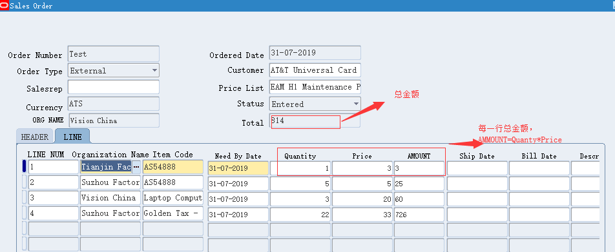Click the Total field showing 814

click(x=315, y=121)
